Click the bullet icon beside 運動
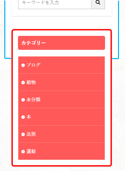Image resolution: width=125 pixels, height=171 pixels. (23, 152)
